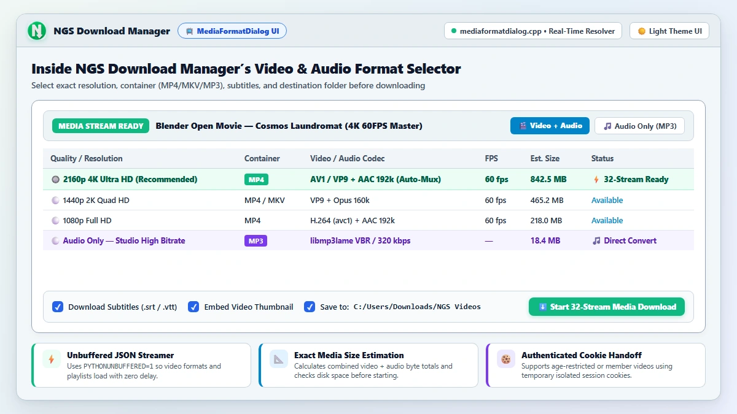The width and height of the screenshot is (737, 414).
Task: Click the Video / Audio Codec column header
Action: point(348,158)
